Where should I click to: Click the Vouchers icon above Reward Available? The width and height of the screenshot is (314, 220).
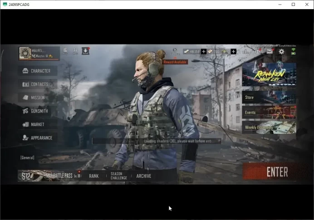[x=175, y=51]
